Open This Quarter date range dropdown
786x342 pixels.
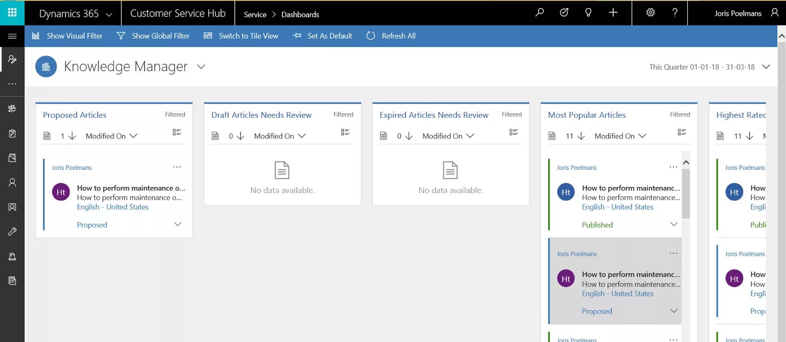pos(766,67)
